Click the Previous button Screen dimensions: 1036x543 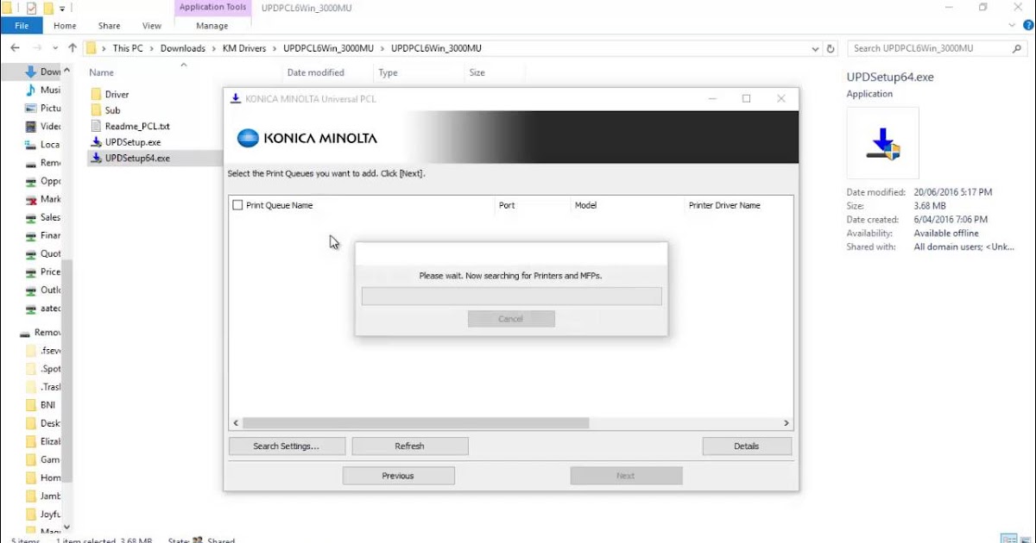pyautogui.click(x=398, y=476)
